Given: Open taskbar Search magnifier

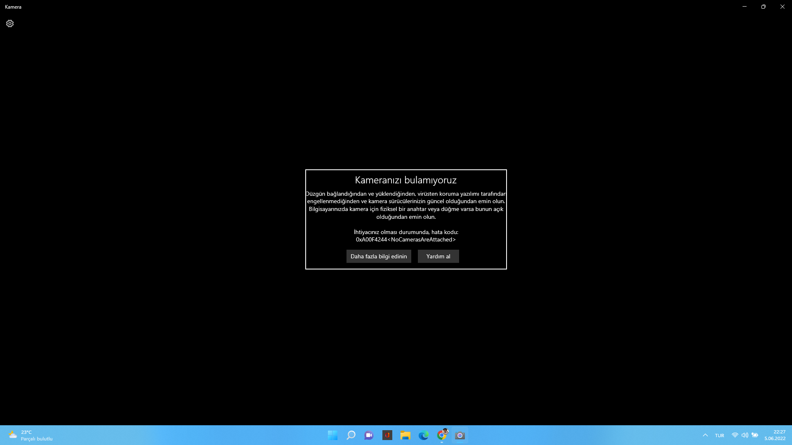Looking at the screenshot, I should [351, 435].
